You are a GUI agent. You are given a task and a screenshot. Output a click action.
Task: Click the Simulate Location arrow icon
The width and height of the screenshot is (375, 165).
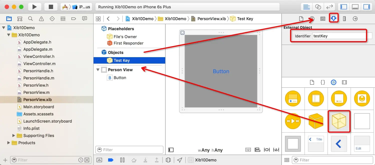(180, 160)
